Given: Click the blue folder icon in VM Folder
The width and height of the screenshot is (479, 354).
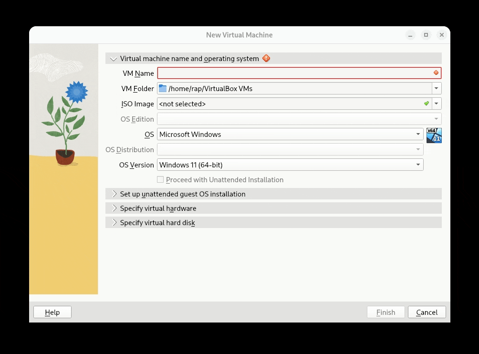Looking at the screenshot, I should click(163, 88).
